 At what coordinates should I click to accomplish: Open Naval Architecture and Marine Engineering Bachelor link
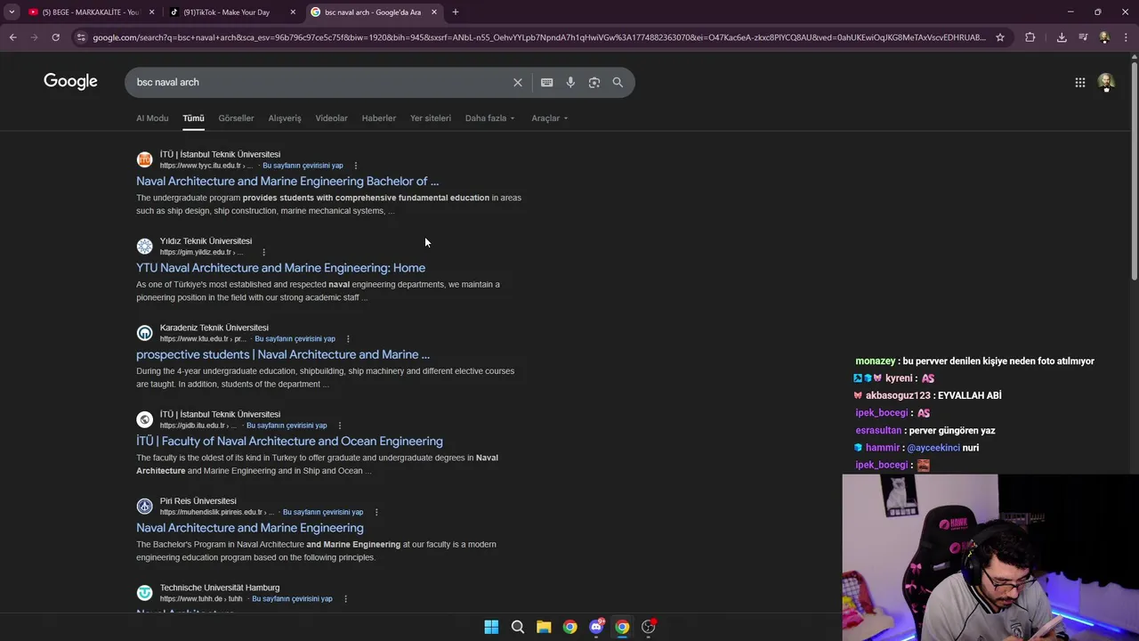[287, 181]
